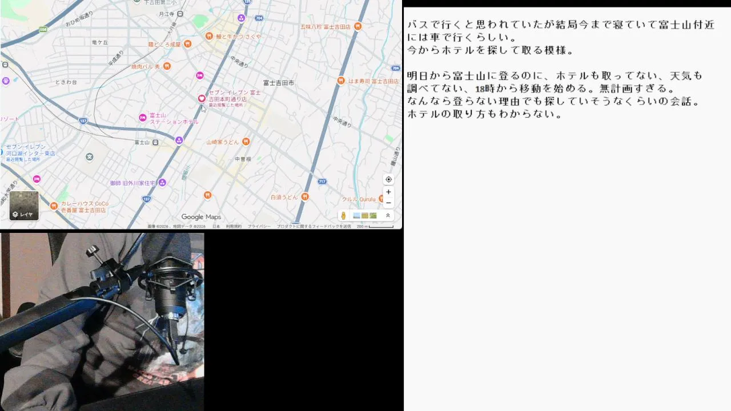
Task: Click the 山崎家うどん restaurant pin
Action: (246, 142)
